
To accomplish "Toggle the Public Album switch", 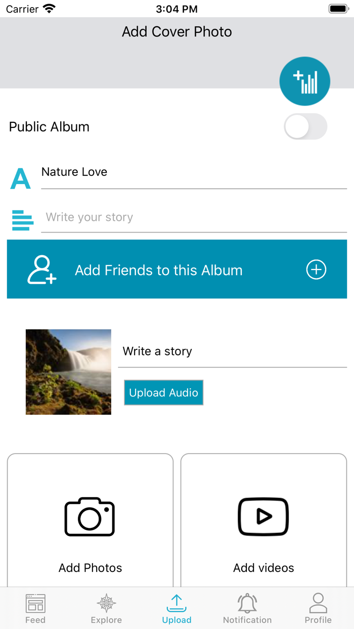I will click(305, 126).
